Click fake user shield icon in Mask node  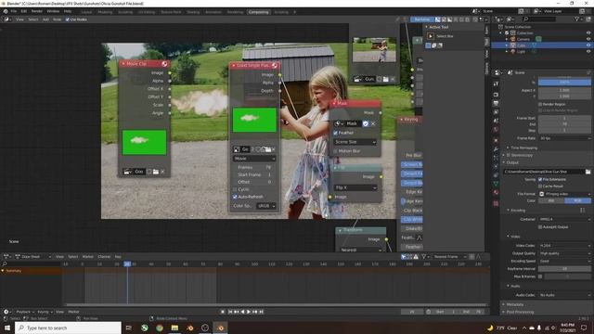[366, 123]
